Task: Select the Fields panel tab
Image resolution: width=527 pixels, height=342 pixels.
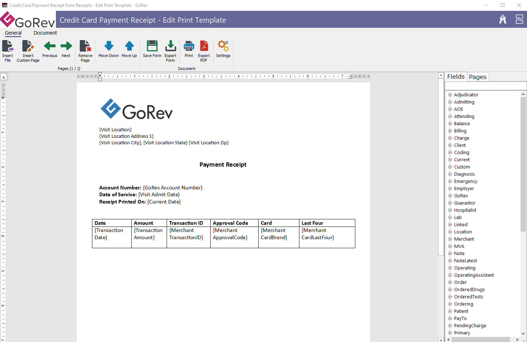Action: tap(456, 76)
